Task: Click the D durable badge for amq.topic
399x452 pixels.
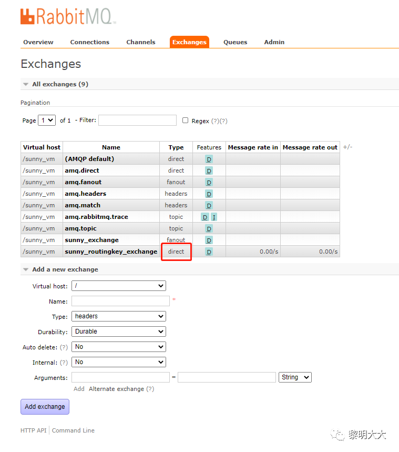Action: [209, 228]
